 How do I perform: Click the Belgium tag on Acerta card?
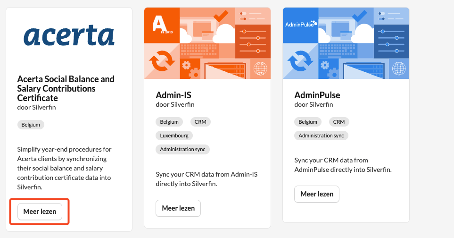click(31, 125)
